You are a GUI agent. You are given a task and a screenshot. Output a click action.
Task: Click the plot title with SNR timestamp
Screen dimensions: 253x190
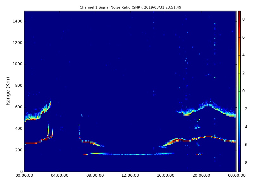click(130, 7)
